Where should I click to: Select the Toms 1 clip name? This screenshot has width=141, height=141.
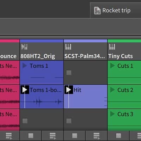click(39, 66)
